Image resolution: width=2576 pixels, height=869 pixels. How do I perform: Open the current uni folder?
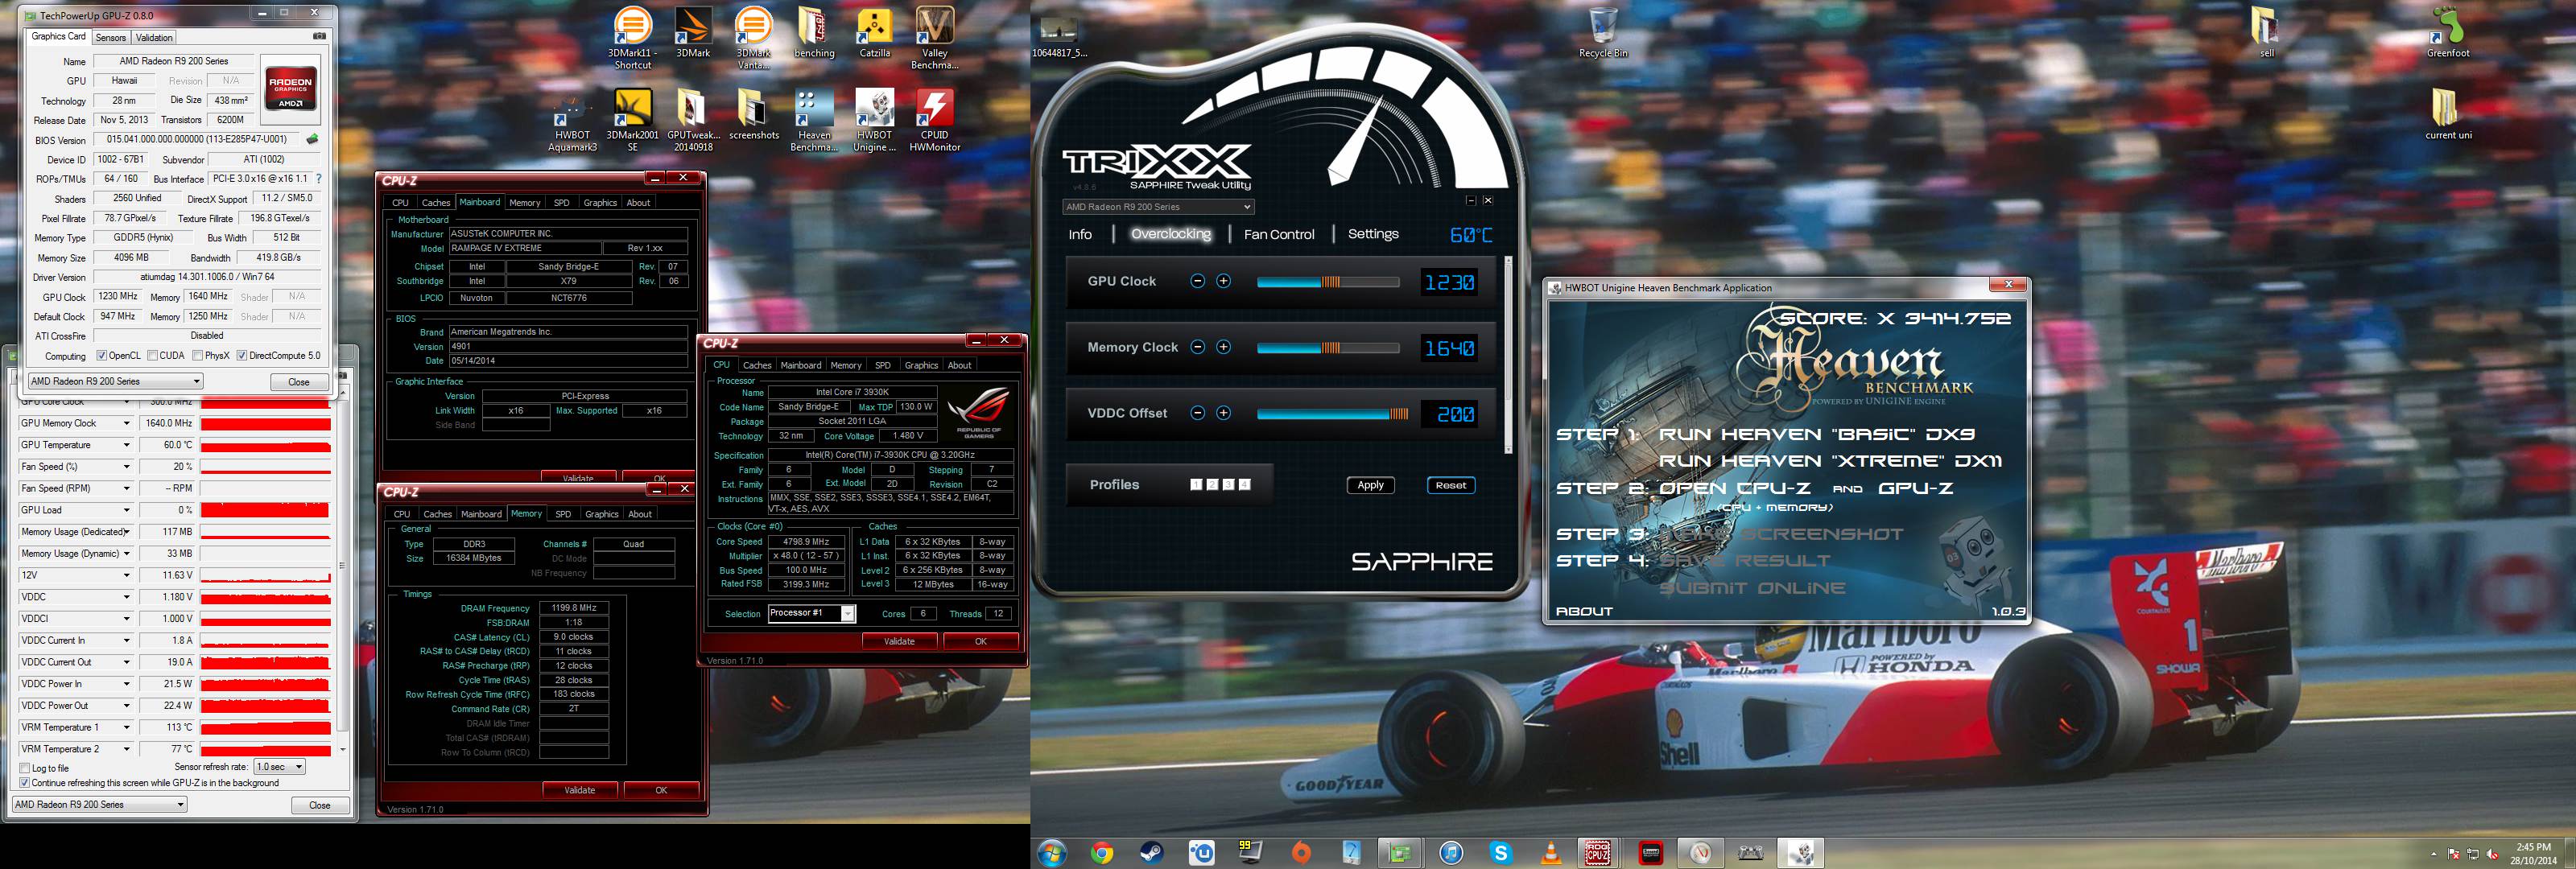point(2448,114)
